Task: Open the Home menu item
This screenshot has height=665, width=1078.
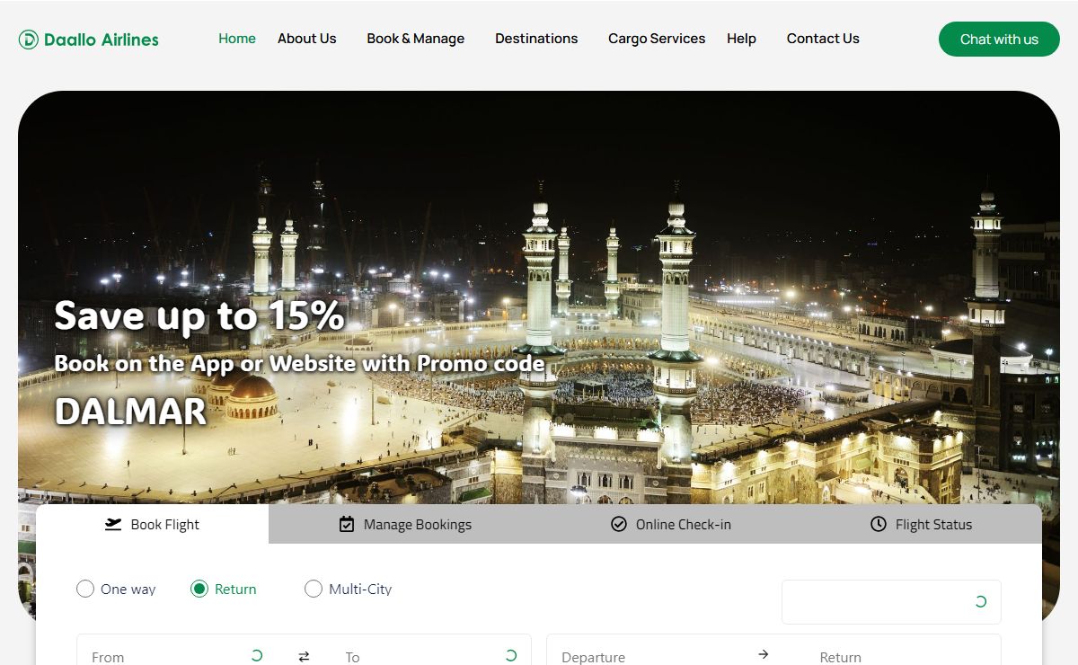Action: 237,39
